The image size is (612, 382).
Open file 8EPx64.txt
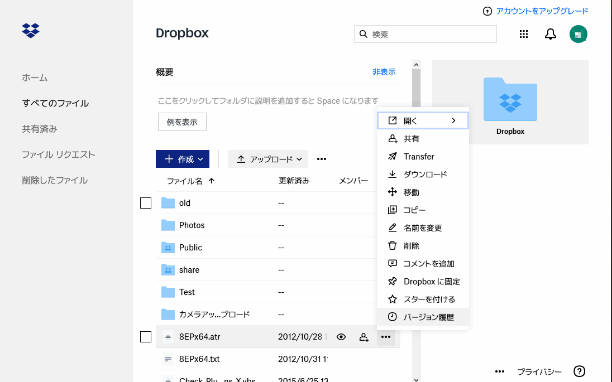point(199,359)
